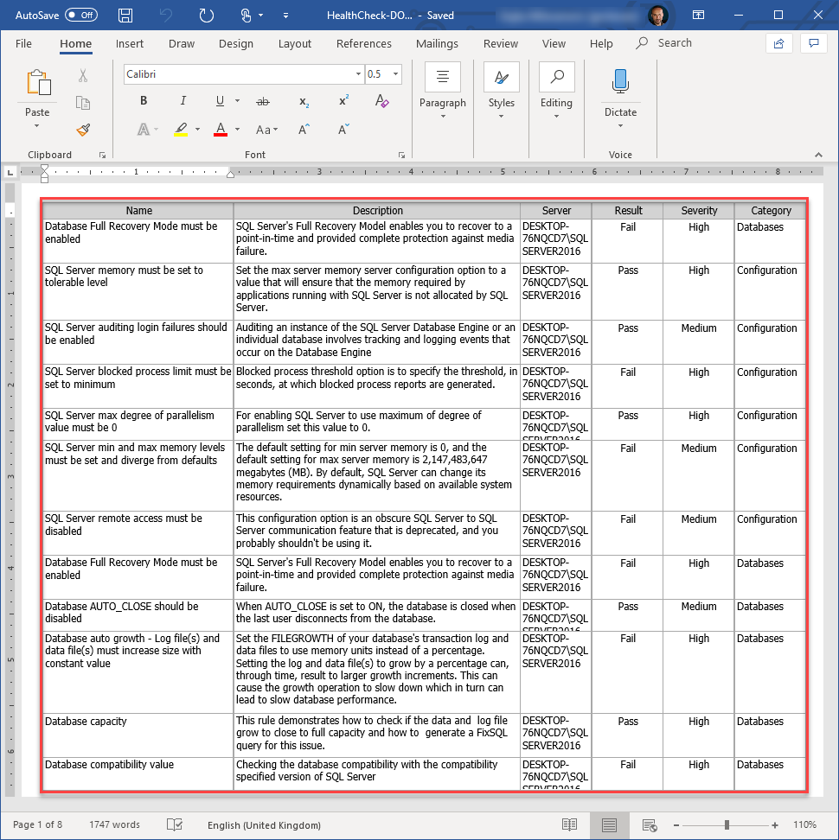Expand underline style options arrow
The image size is (839, 840).
click(x=238, y=101)
